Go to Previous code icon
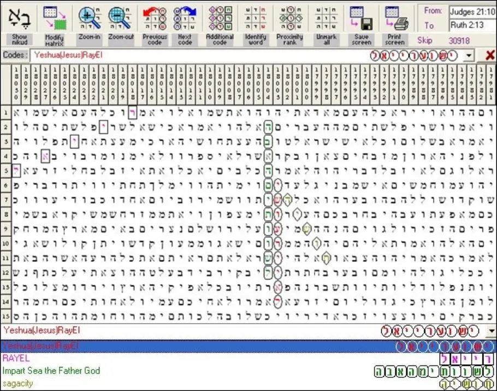Screen dimensions: 497x391 coord(155,18)
